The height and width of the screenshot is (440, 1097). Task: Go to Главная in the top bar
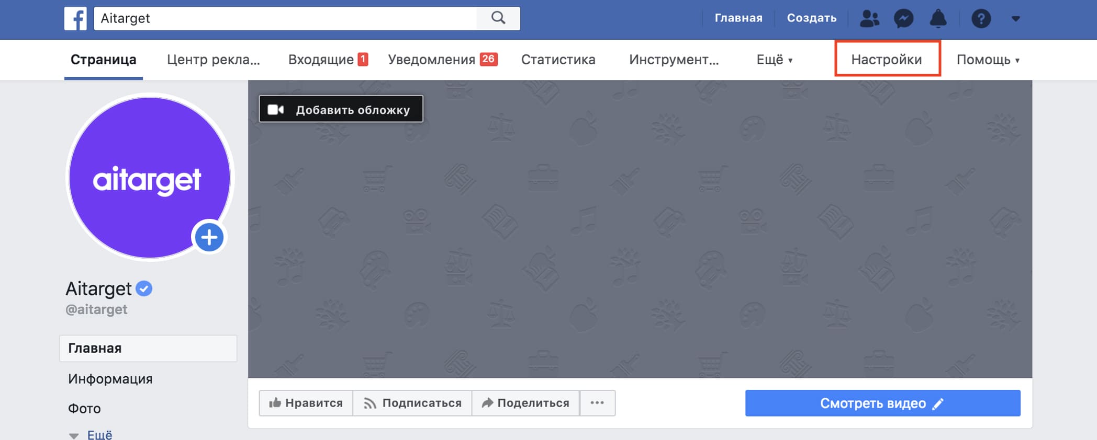tap(738, 18)
